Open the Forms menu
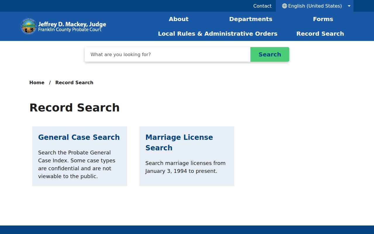 [323, 19]
